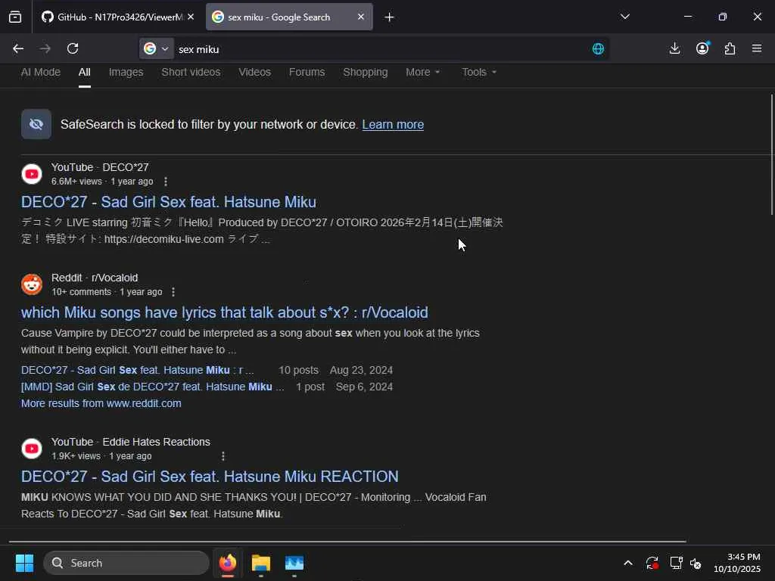Viewport: 775px width, 581px height.
Task: Click the taskbar Search box
Action: [x=126, y=563]
